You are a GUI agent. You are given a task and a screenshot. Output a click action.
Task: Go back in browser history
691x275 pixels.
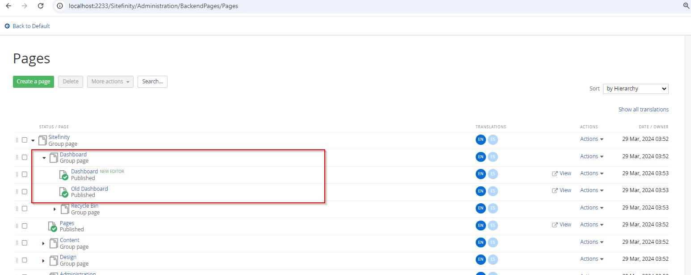[8, 6]
